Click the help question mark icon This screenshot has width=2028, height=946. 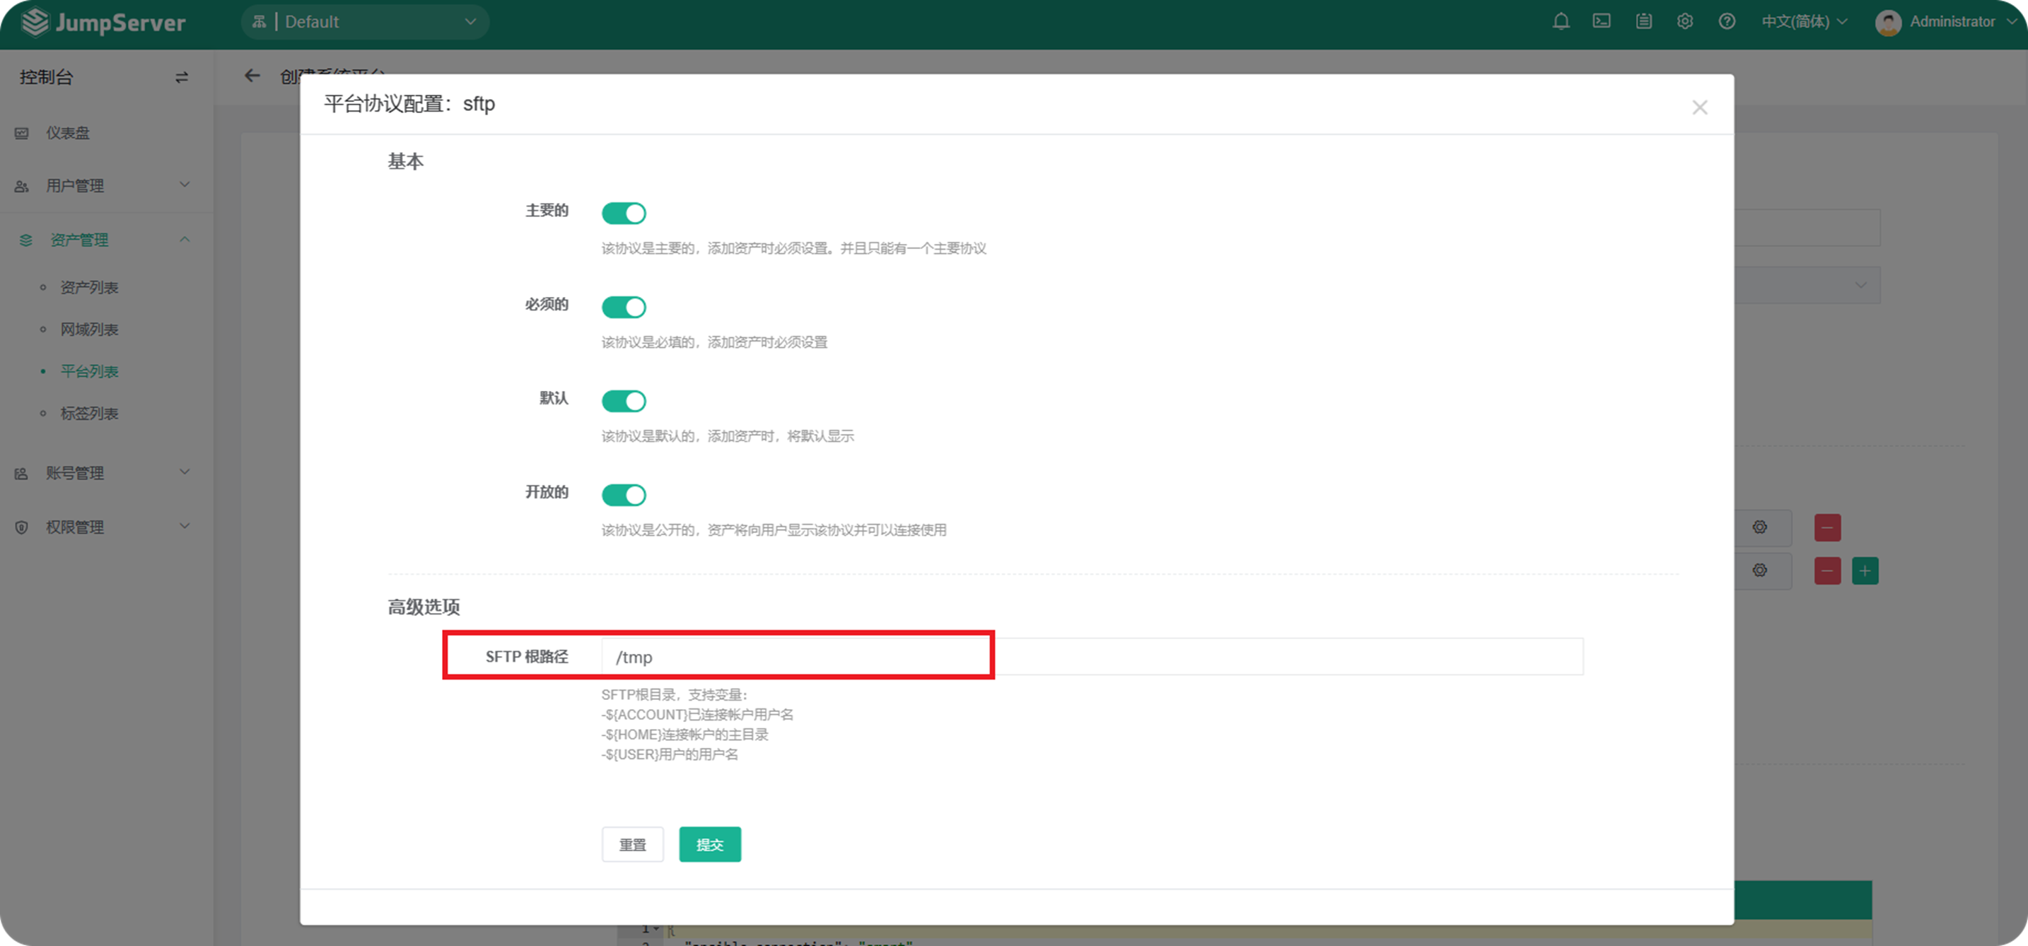(x=1727, y=21)
